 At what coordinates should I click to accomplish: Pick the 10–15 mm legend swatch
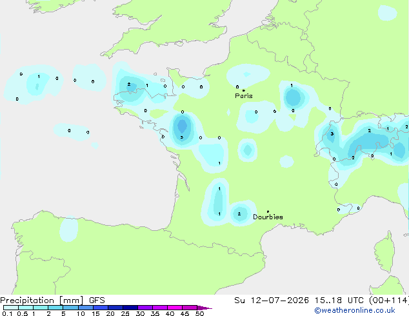coord(85,308)
